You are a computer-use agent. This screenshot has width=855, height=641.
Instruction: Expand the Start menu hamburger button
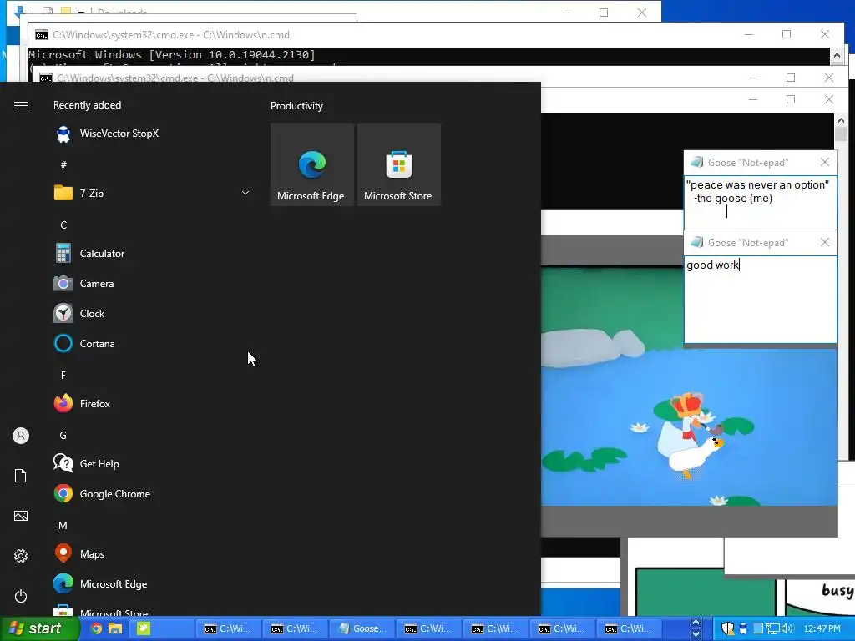pyautogui.click(x=21, y=105)
